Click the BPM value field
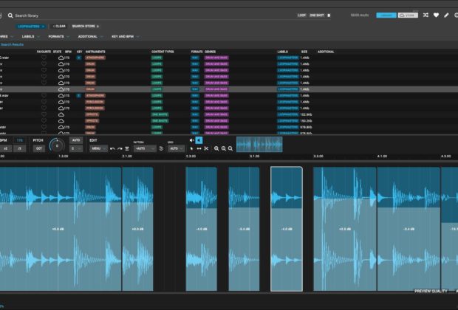 pyautogui.click(x=19, y=140)
